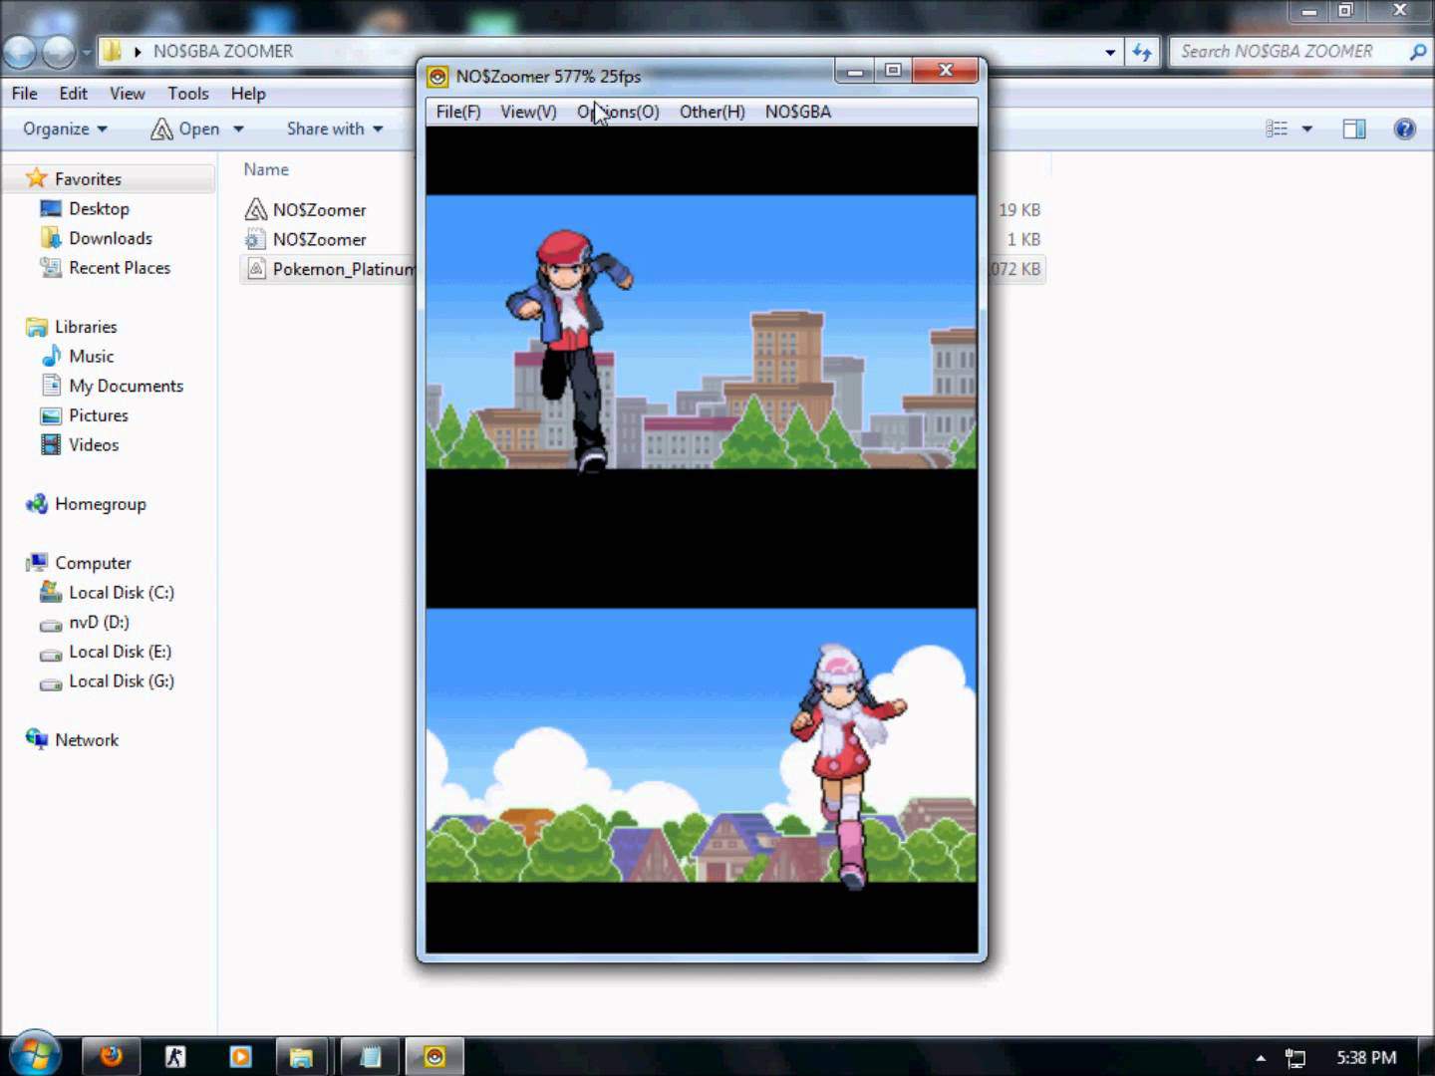Open the Windows Explorer taskbar icon

[x=301, y=1056]
